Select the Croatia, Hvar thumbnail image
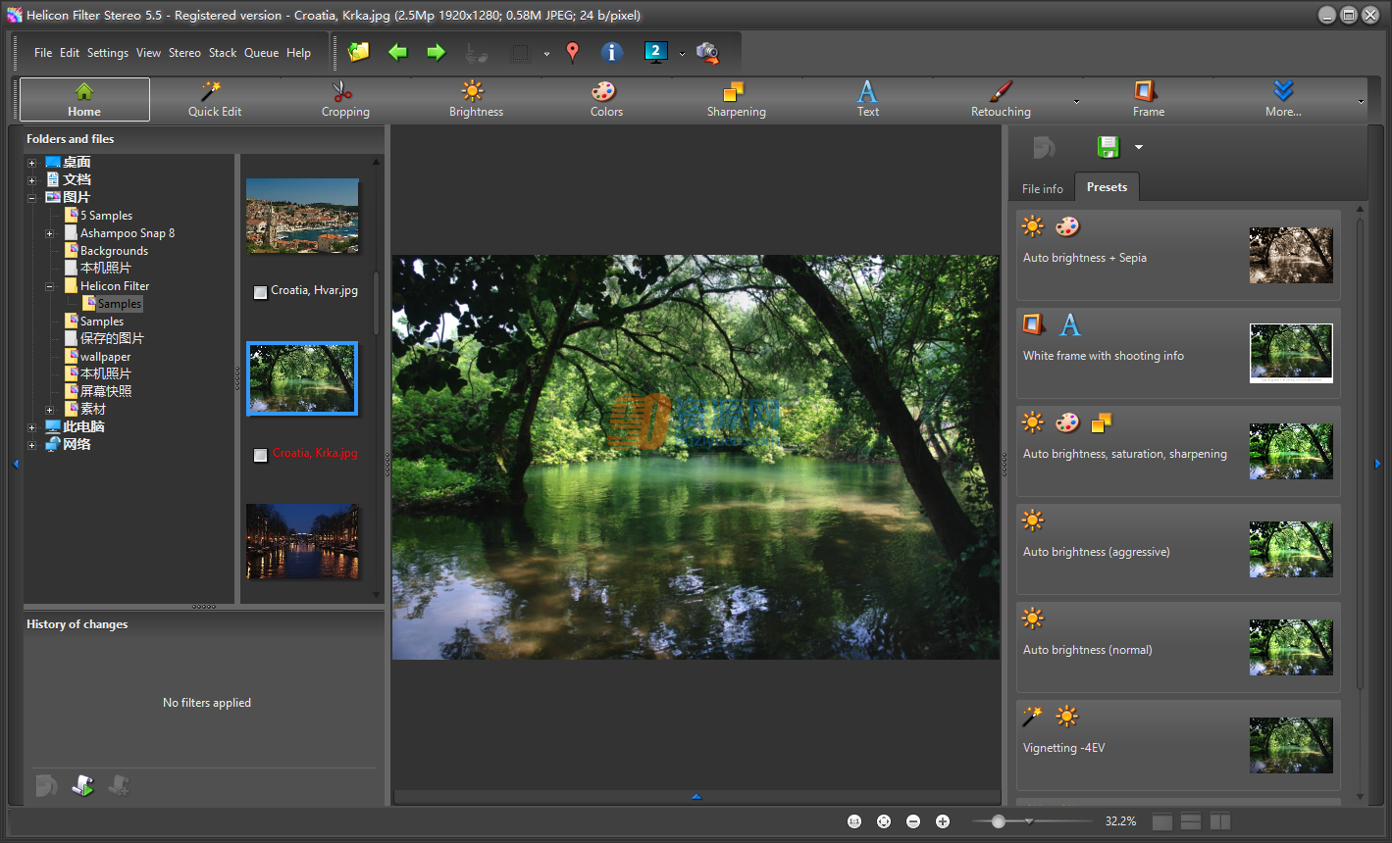 coord(302,216)
